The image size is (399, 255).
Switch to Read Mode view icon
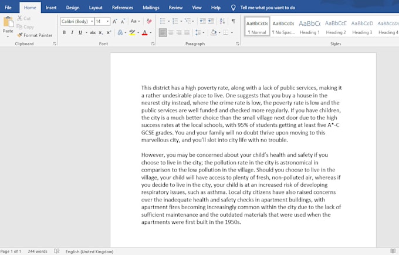(x=393, y=251)
